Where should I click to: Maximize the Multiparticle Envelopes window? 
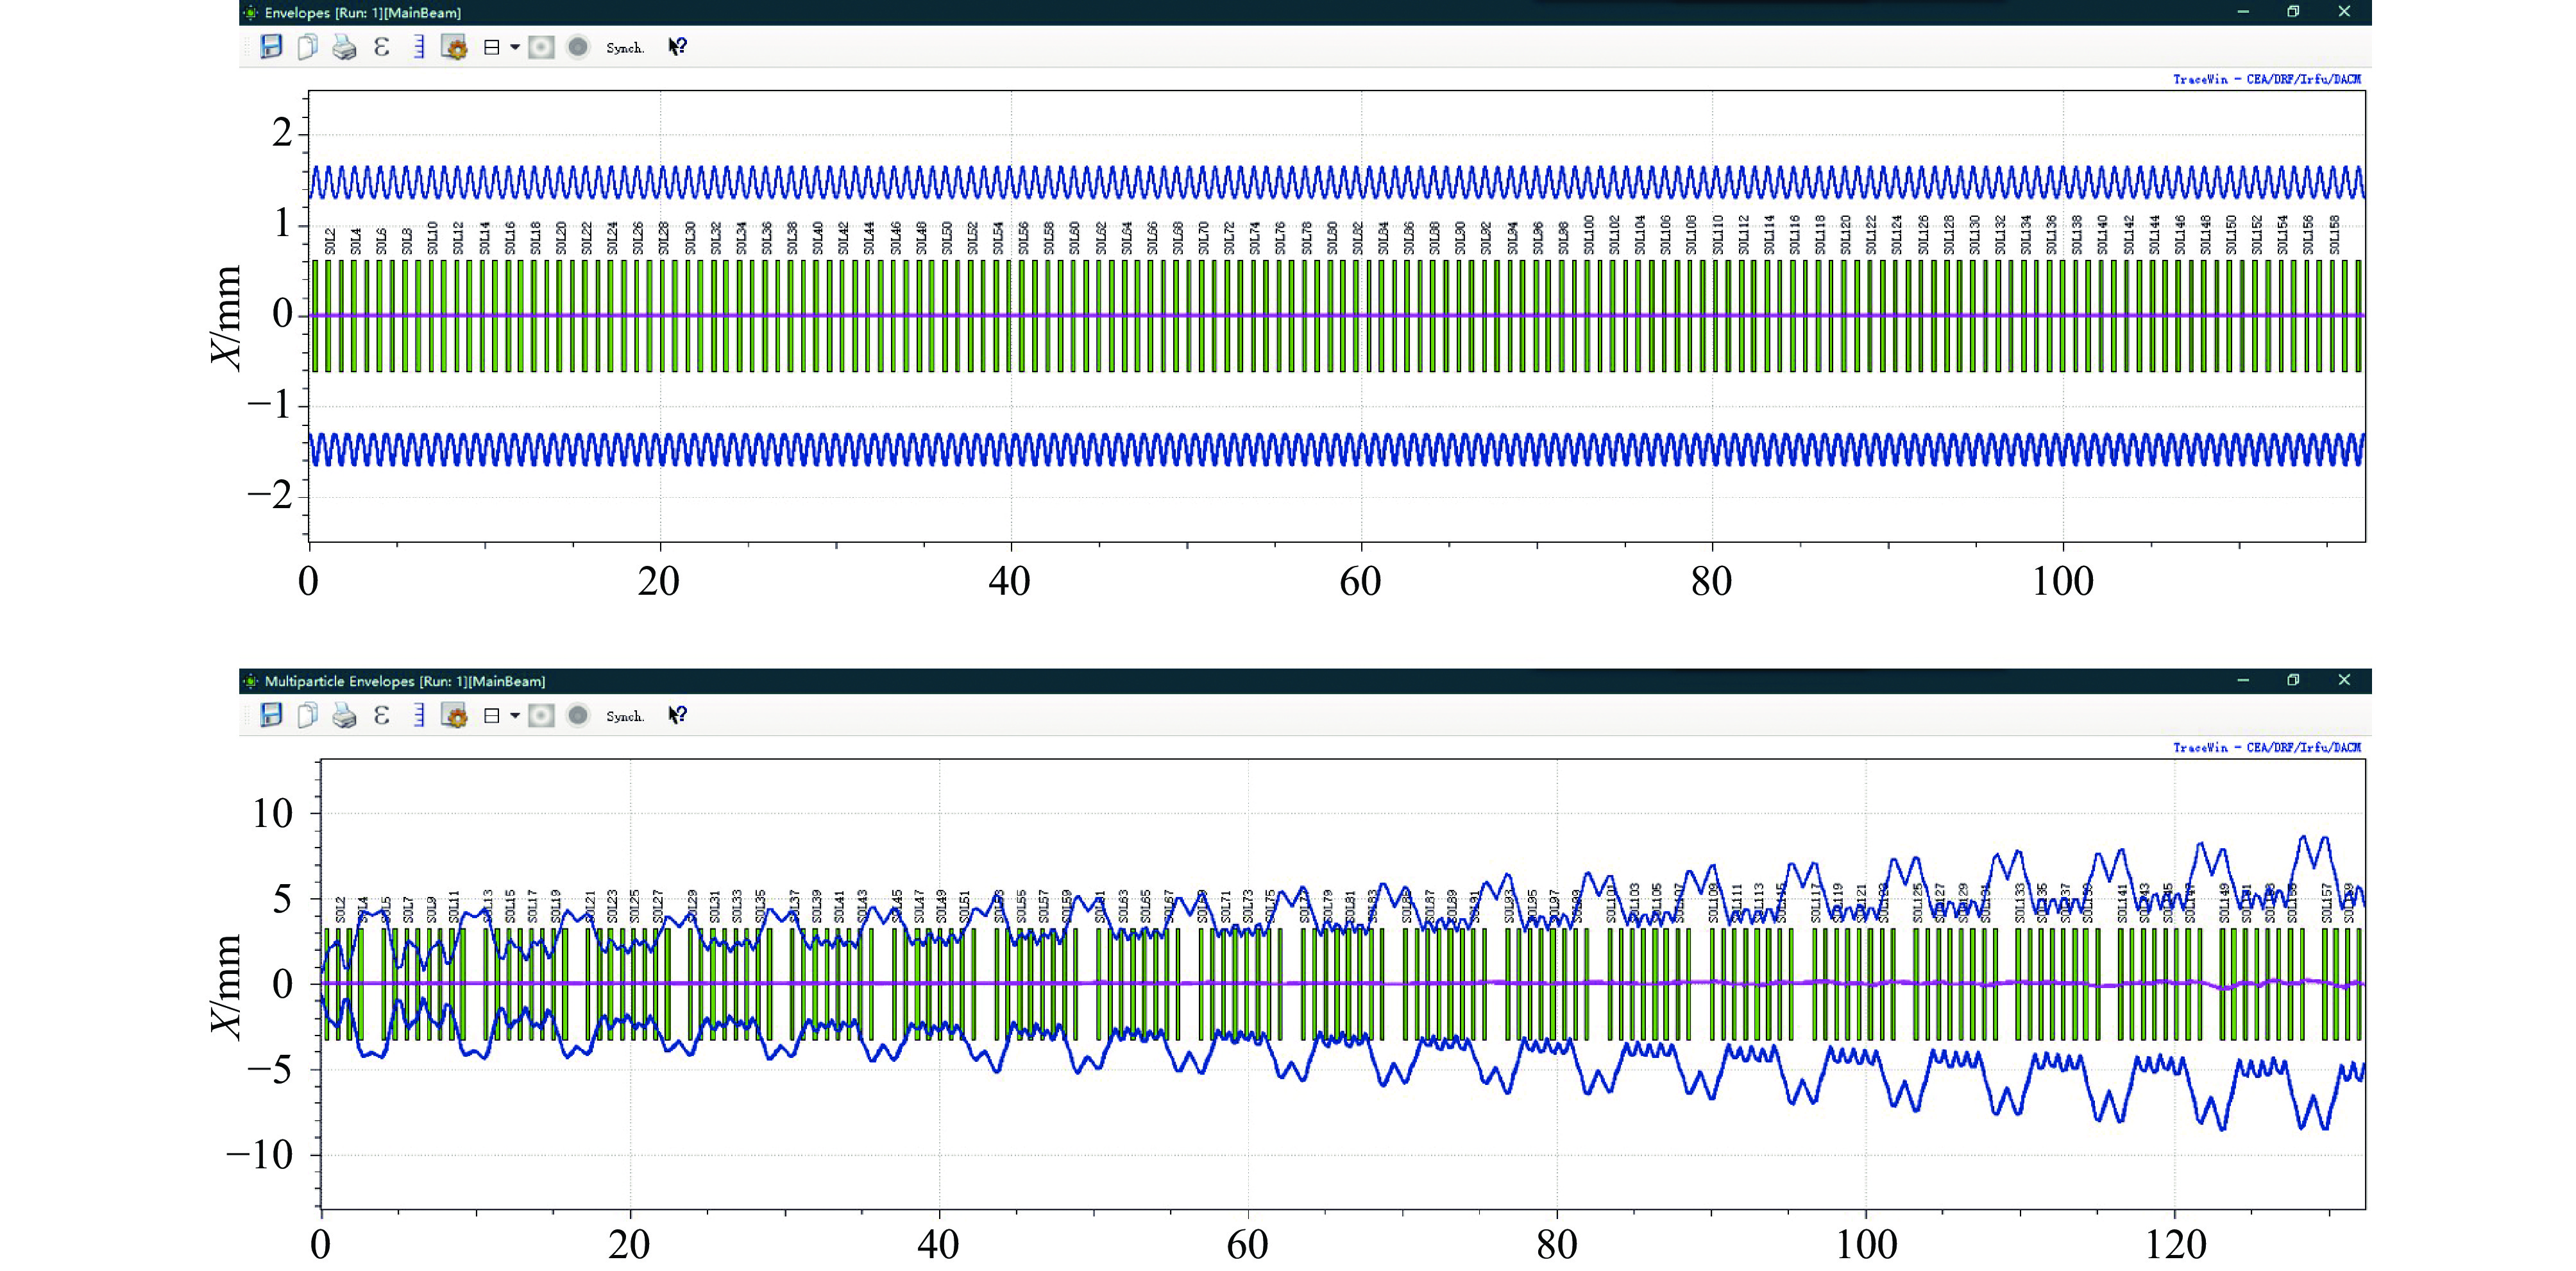click(2293, 680)
